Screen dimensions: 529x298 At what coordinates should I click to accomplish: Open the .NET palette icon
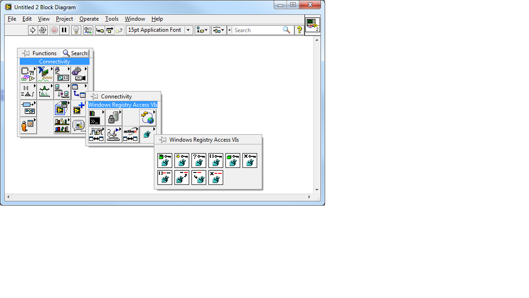pyautogui.click(x=97, y=135)
